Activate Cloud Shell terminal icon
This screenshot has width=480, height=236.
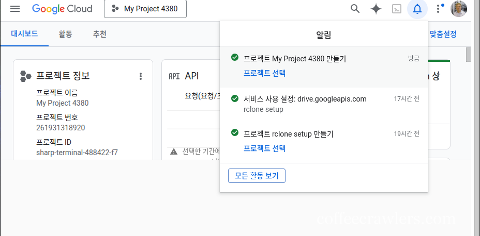(x=397, y=9)
